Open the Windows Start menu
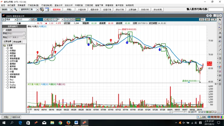This screenshot has width=224, height=126. point(4,123)
